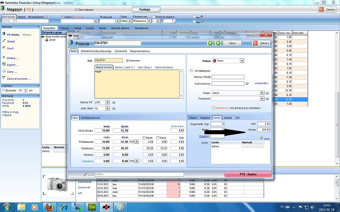This screenshot has width=340, height=212.
Task: Click plus icon next to Jedn. Miary
Action: pyautogui.click(x=114, y=109)
